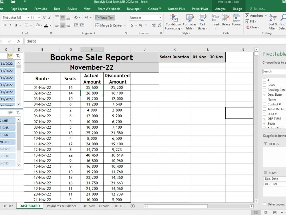This screenshot has width=286, height=215.
Task: Open the font name dropdown
Action: pyautogui.click(x=28, y=17)
